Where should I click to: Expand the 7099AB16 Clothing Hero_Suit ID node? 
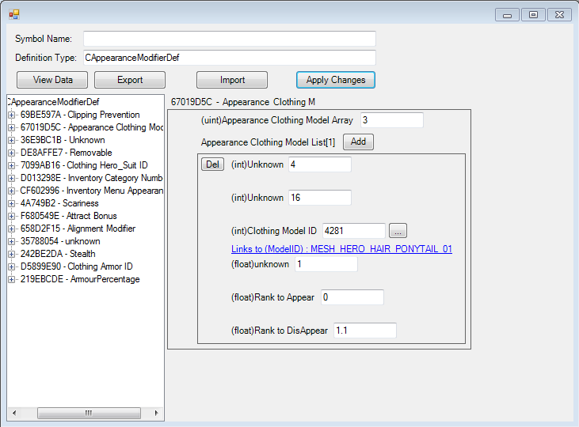(x=12, y=165)
